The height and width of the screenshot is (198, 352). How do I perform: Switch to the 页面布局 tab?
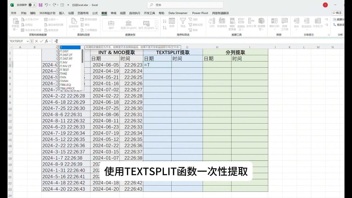click(83, 13)
